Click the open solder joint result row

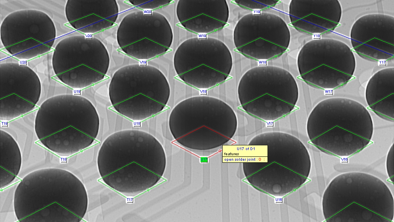coord(245,159)
